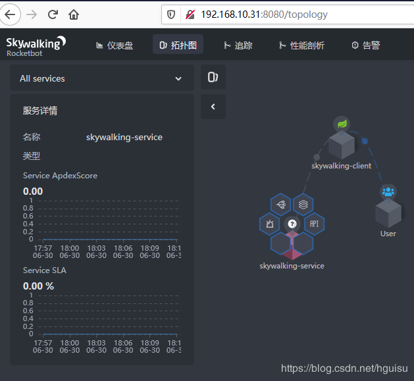Open the All services dropdown
The image size is (414, 381).
click(x=102, y=78)
